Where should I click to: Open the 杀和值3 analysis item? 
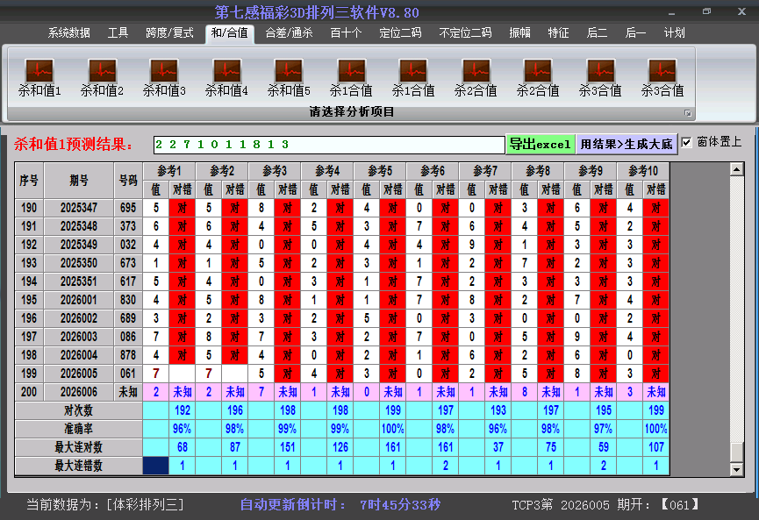(164, 77)
